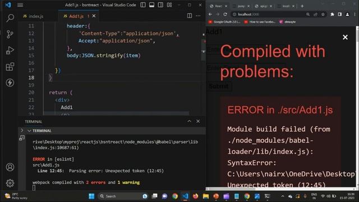
Task: Close the Add1.js editor tab
Action: [x=94, y=16]
